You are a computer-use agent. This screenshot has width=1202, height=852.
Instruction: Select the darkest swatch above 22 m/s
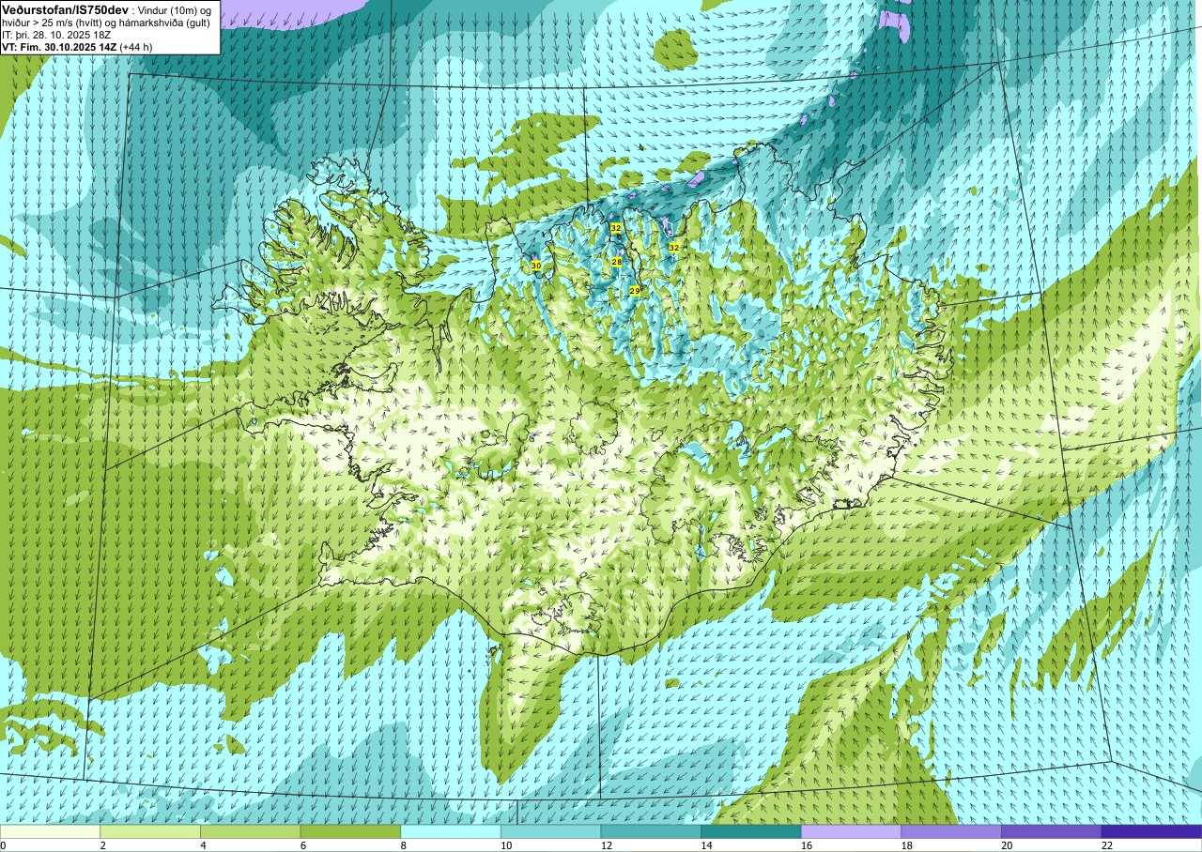pyautogui.click(x=1151, y=831)
